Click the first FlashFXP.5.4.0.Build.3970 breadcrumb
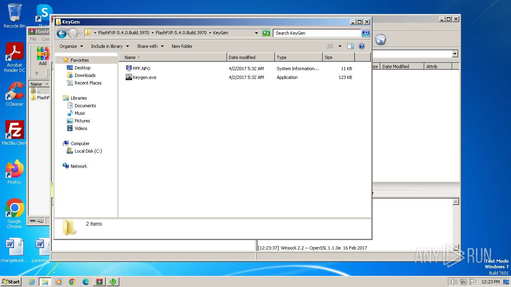Image resolution: width=511 pixels, height=287 pixels. tap(124, 33)
